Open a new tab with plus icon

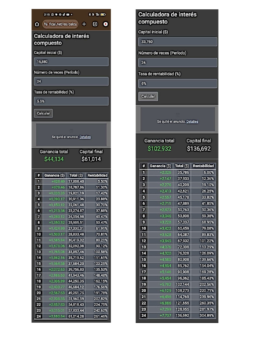[x=84, y=24]
